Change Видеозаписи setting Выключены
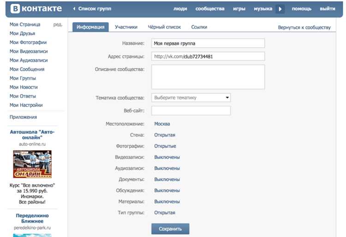Viewport: 346px width, 237px height. (167, 157)
